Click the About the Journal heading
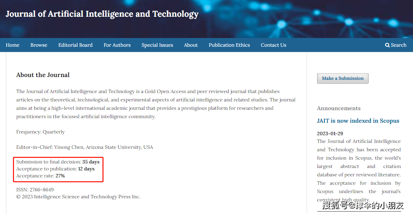413x214 pixels. pyautogui.click(x=43, y=75)
